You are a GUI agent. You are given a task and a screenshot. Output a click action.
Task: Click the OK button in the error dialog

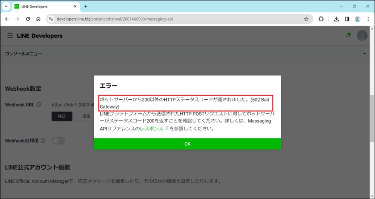187,144
